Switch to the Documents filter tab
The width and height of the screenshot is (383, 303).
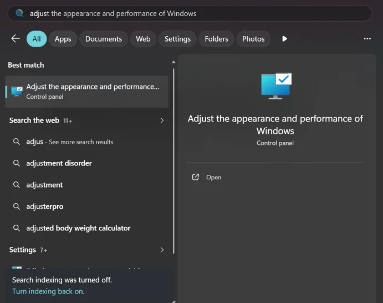[x=104, y=39]
